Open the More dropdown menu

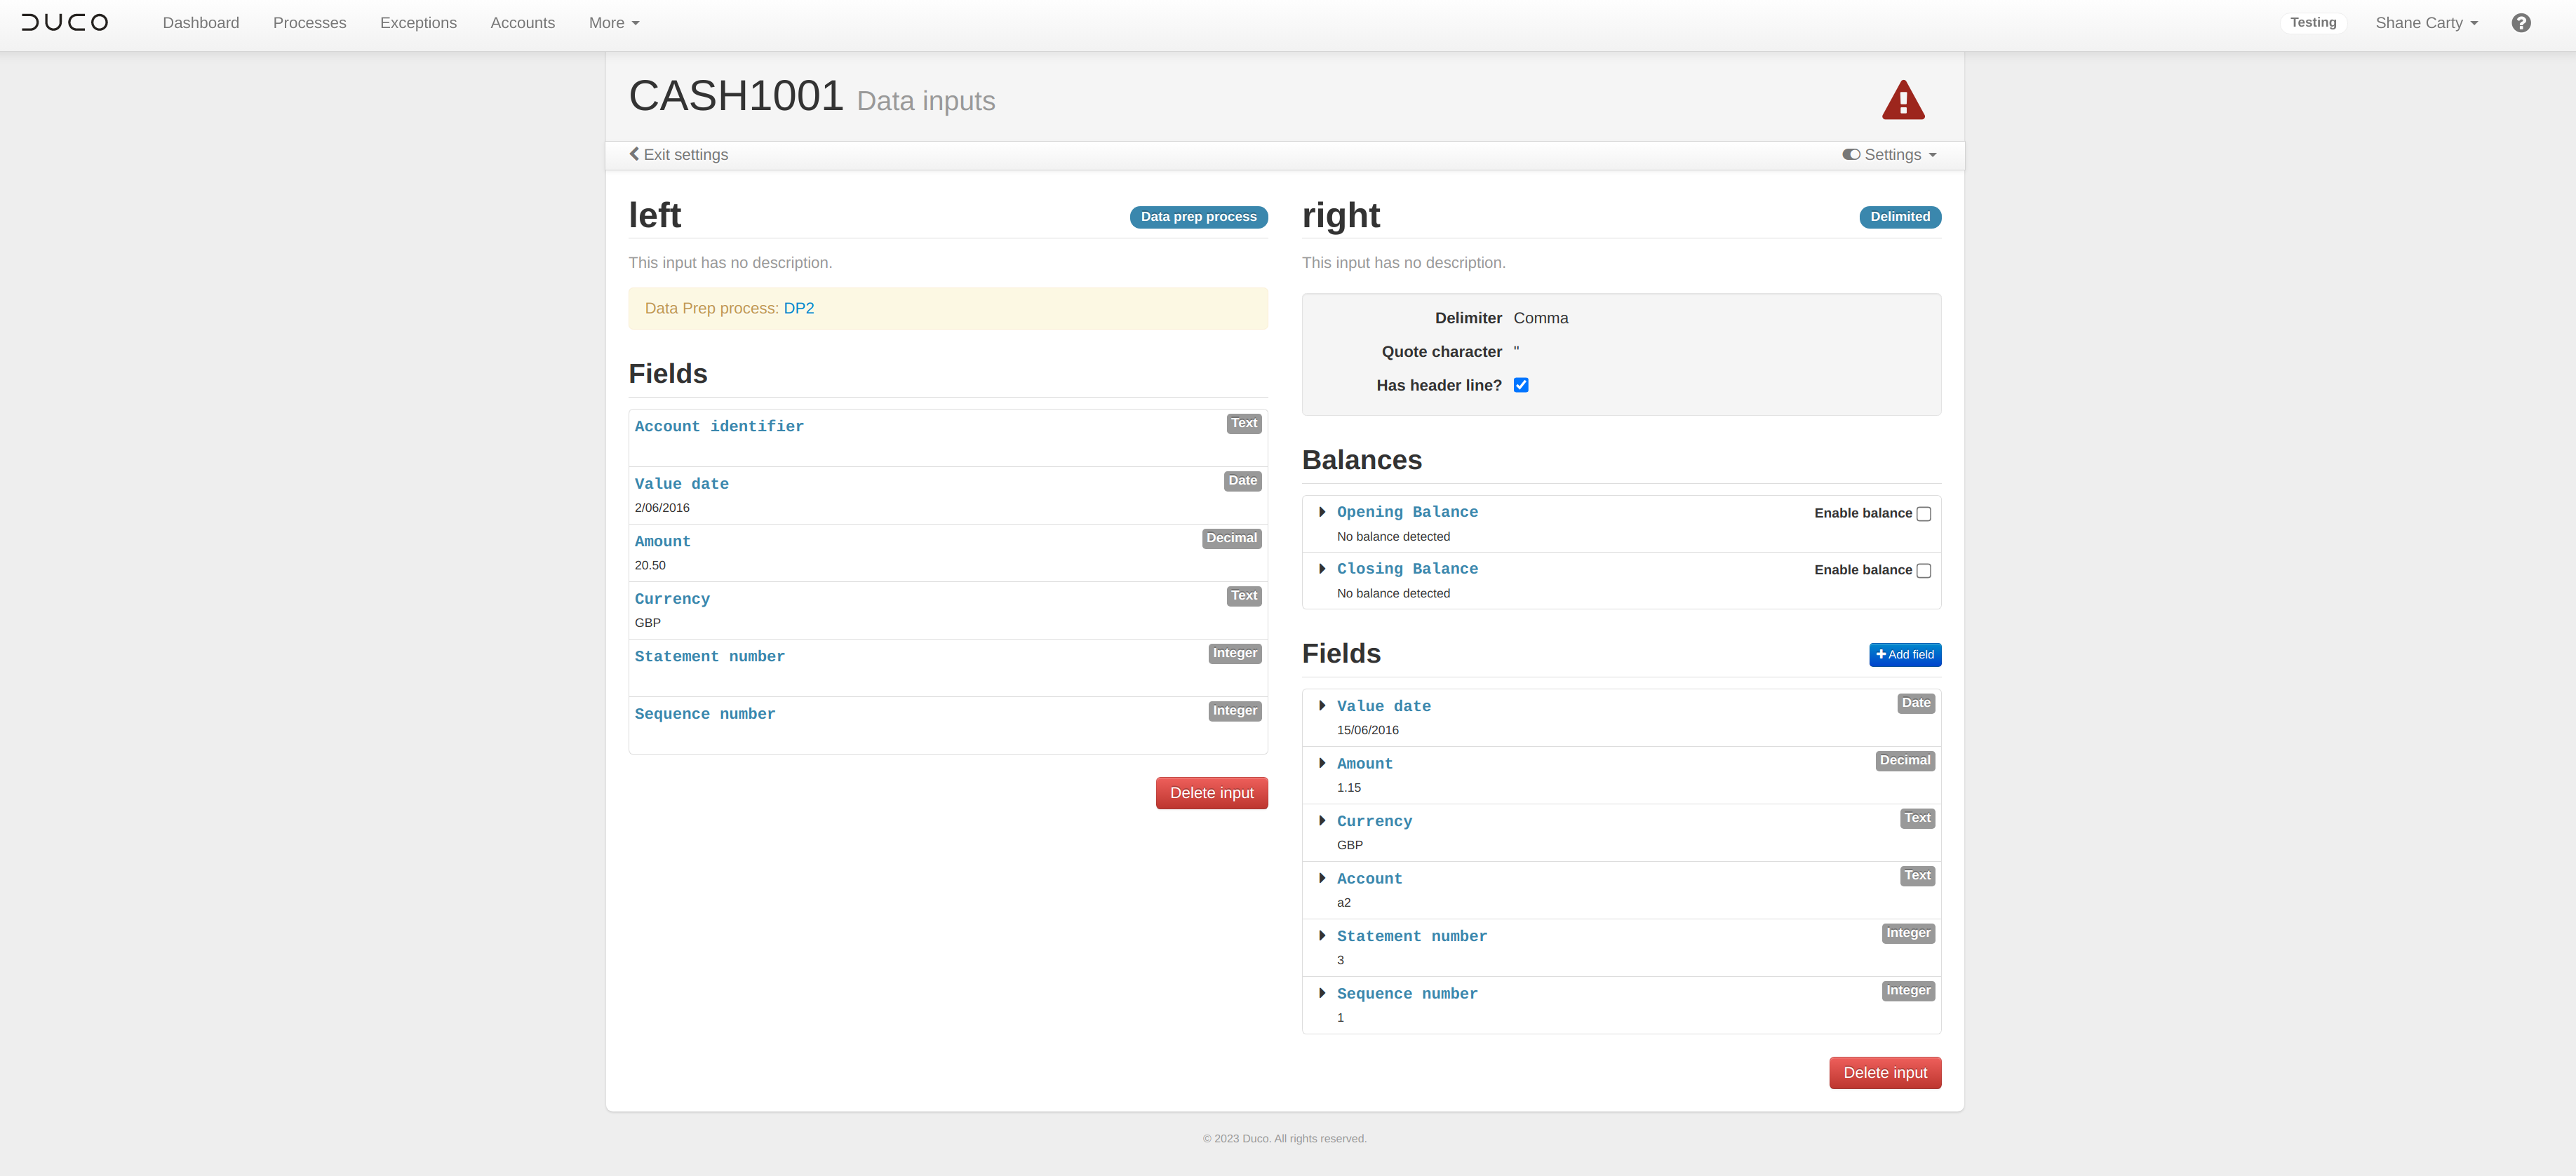[x=613, y=23]
